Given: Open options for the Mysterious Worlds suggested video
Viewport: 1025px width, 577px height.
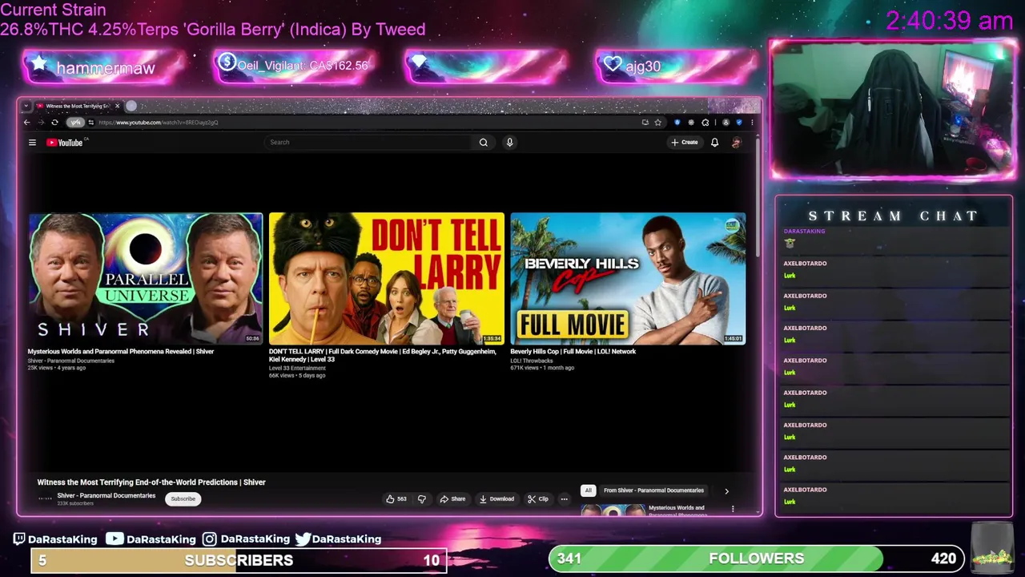Looking at the screenshot, I should click(733, 509).
